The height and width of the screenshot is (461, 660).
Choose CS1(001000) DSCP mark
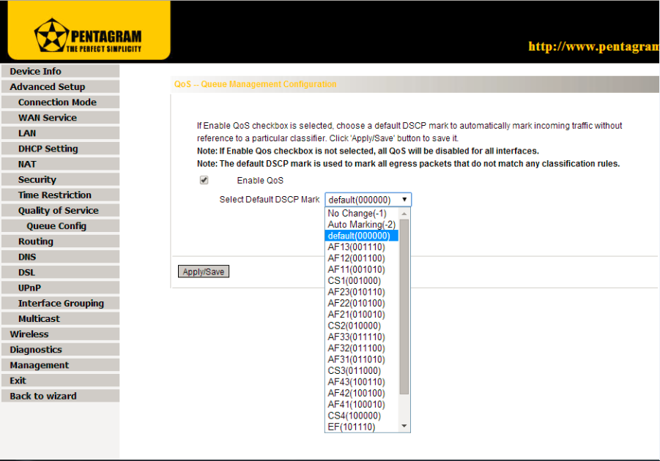pos(362,280)
